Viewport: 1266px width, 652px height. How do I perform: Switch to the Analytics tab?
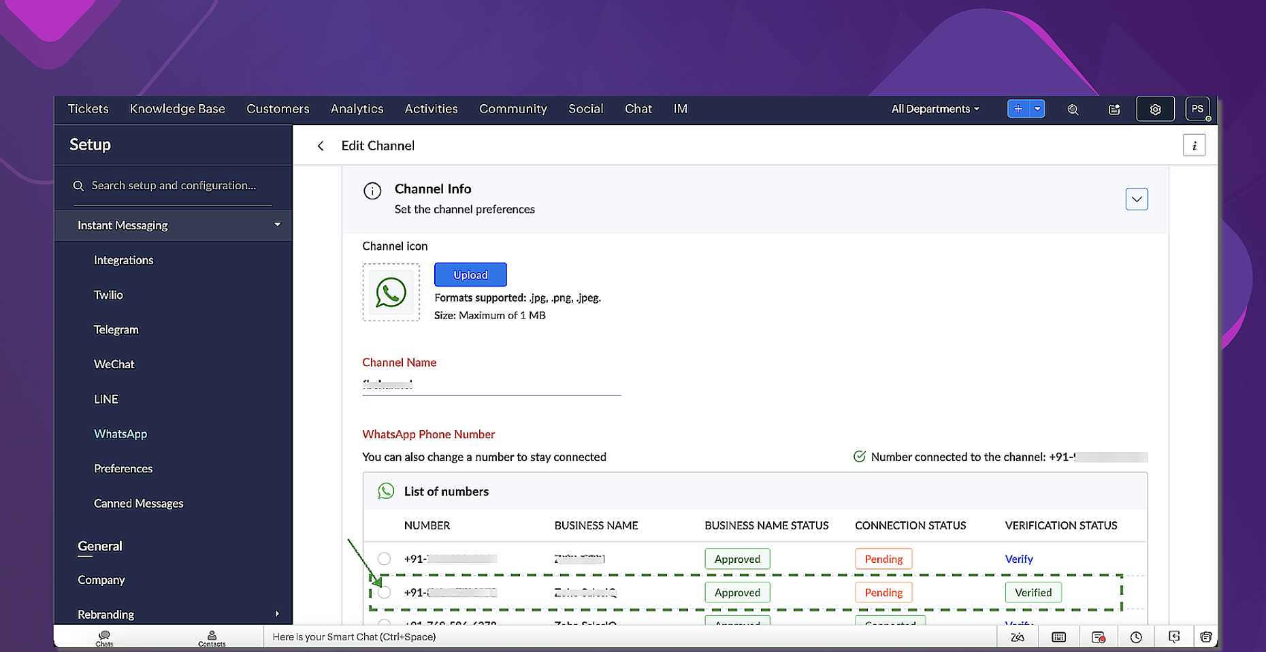357,109
